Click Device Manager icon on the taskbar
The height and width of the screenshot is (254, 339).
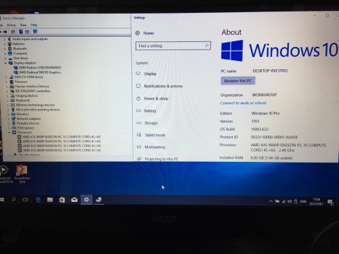pyautogui.click(x=98, y=200)
